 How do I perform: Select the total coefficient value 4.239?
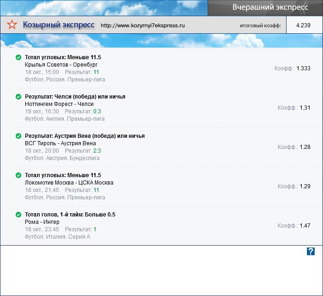[x=303, y=25]
